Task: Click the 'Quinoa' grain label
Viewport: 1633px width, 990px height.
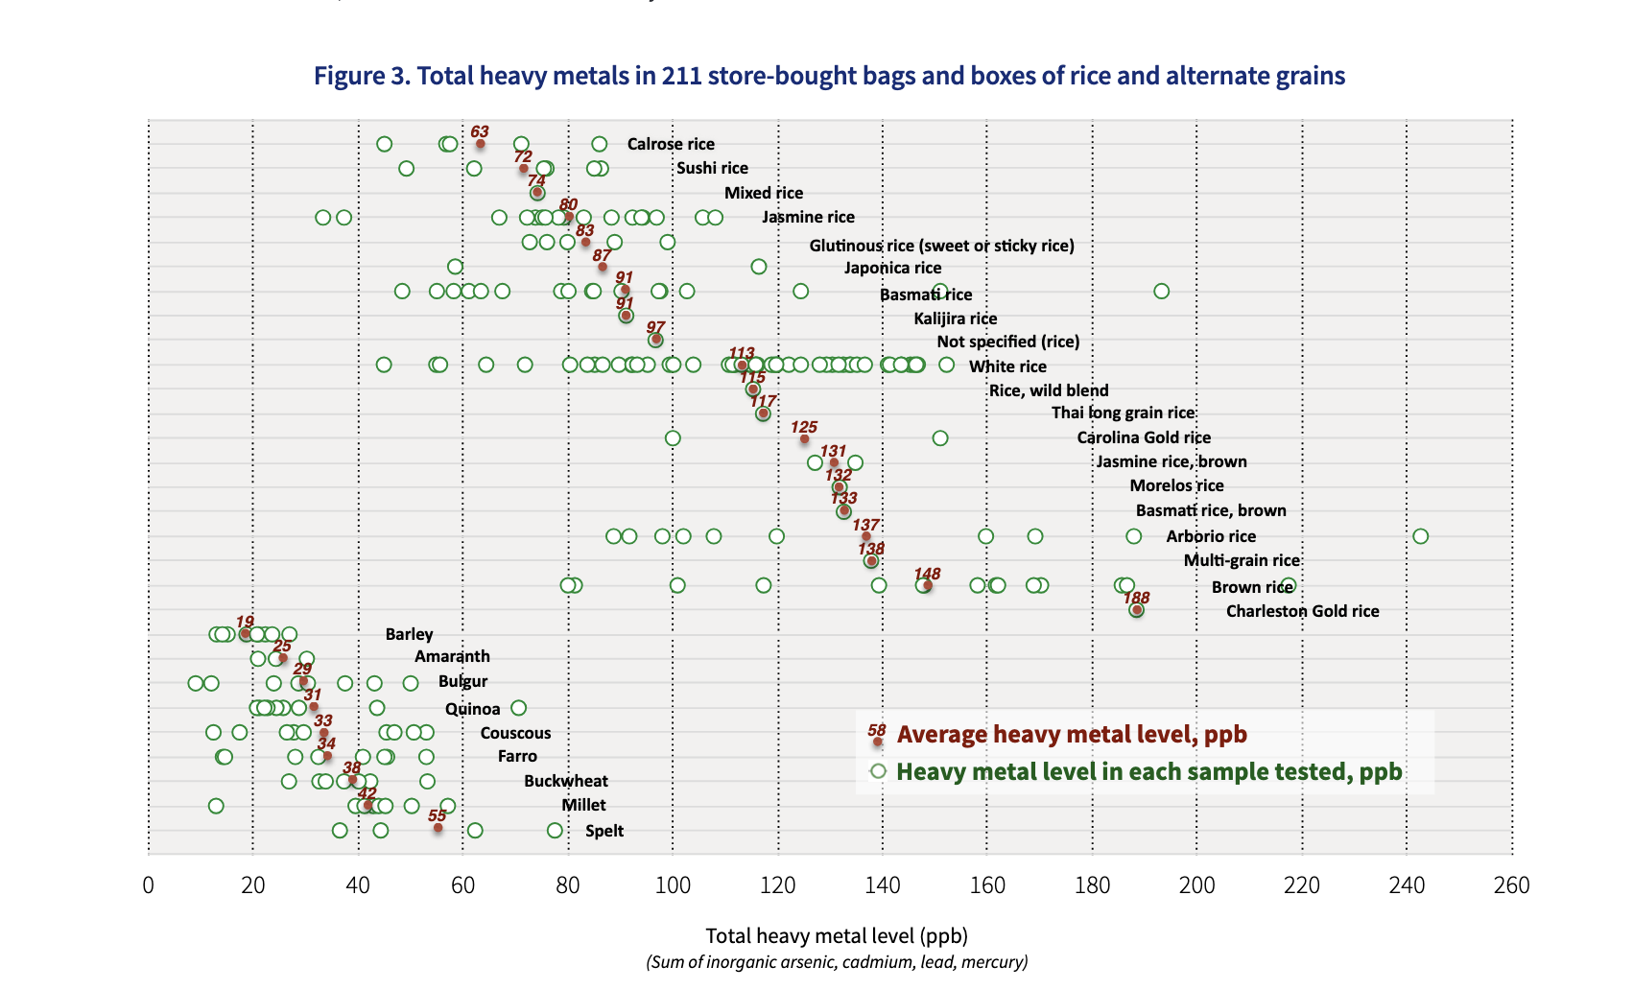Action: (x=472, y=709)
